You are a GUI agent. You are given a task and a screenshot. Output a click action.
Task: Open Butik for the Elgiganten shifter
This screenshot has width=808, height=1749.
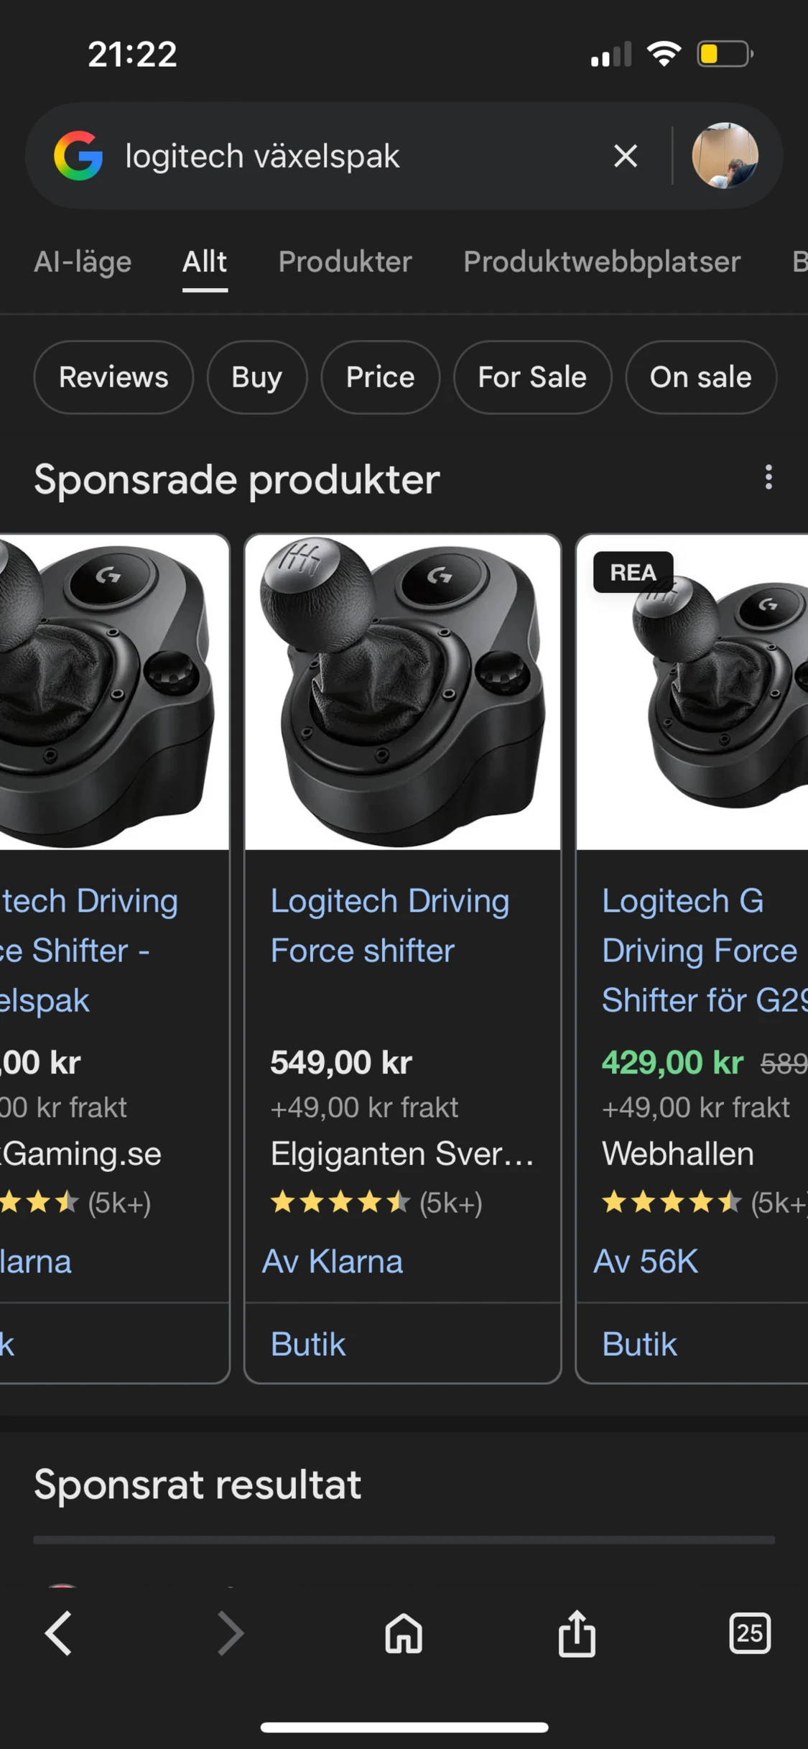click(308, 1344)
